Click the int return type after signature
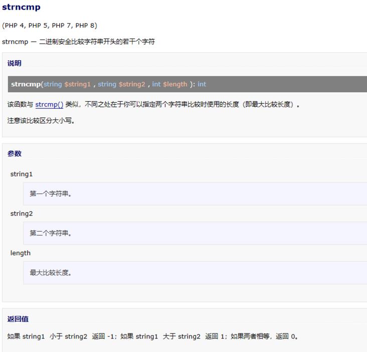 tap(202, 84)
